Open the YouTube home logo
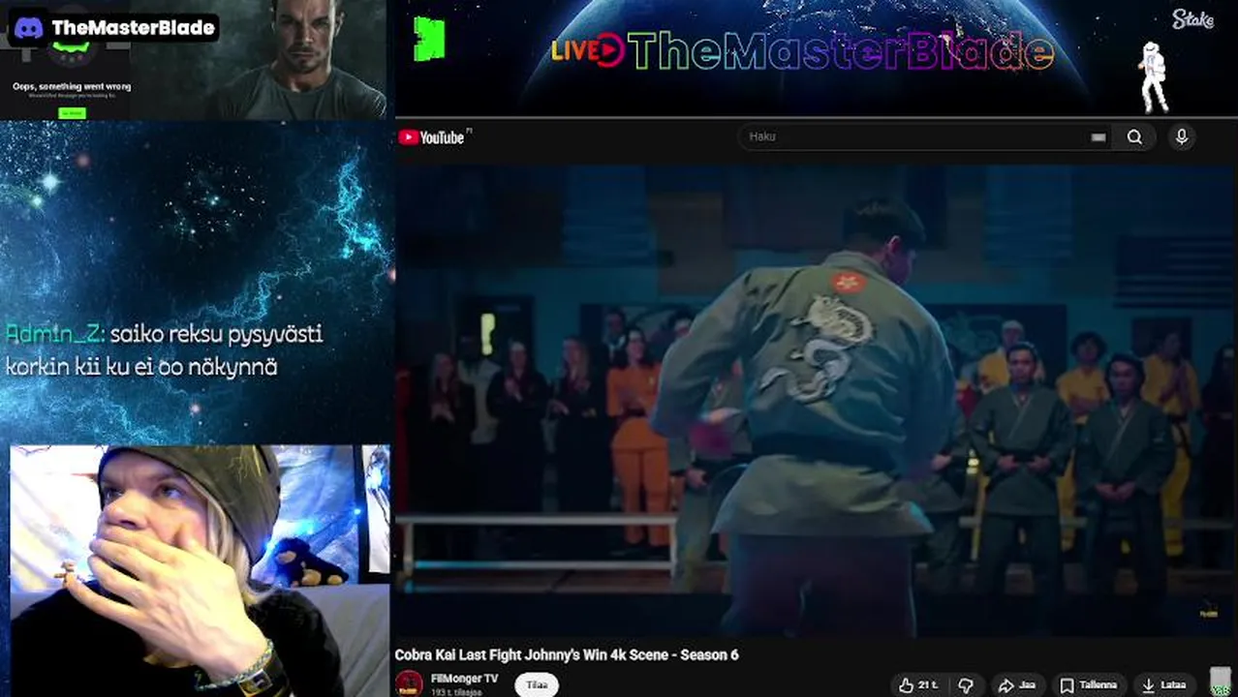Screen dimensions: 1238x697 point(432,137)
